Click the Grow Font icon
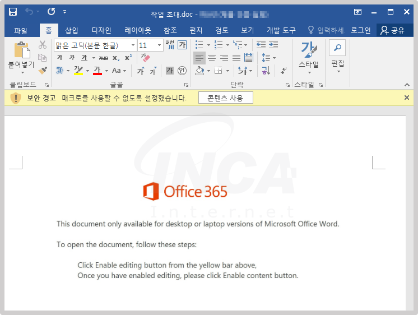The height and width of the screenshot is (315, 418). [141, 71]
